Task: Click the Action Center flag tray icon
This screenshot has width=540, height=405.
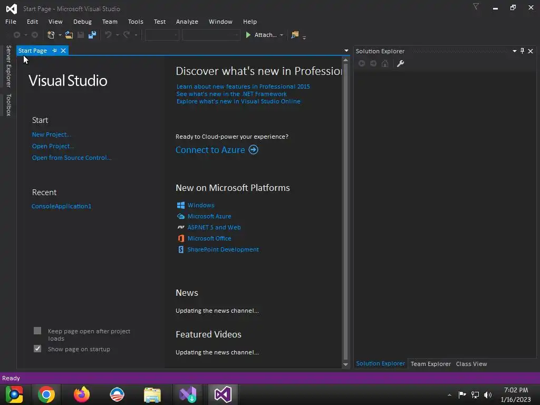Action: point(462,394)
